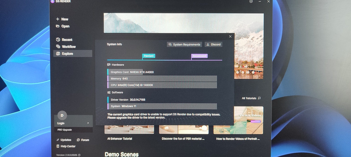351x157 pixels.
Task: Click the Software section icon in System Info
Action: click(x=109, y=92)
